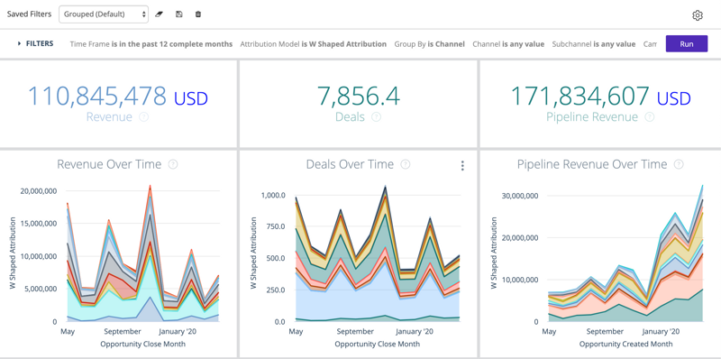This screenshot has height=359, width=721.
Task: Open the settings gear icon
Action: 698,15
